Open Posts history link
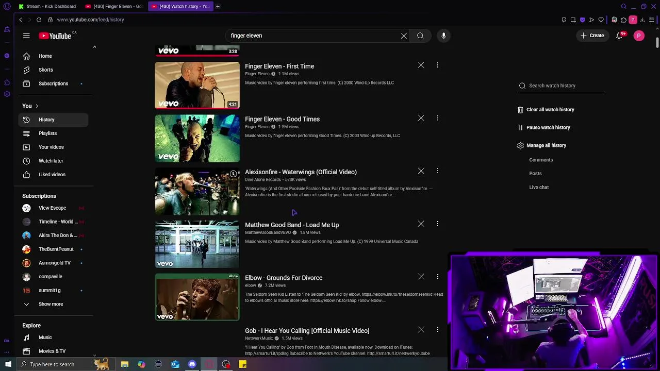Screen dimensions: 660x371 [x=535, y=174]
